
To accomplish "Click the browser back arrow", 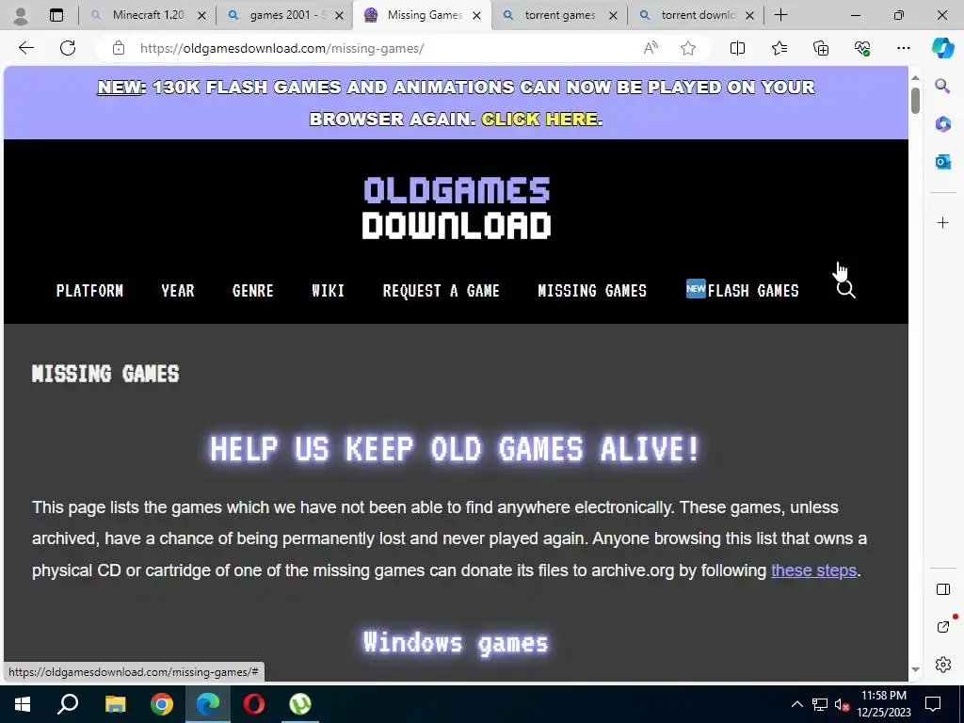I will 25,48.
